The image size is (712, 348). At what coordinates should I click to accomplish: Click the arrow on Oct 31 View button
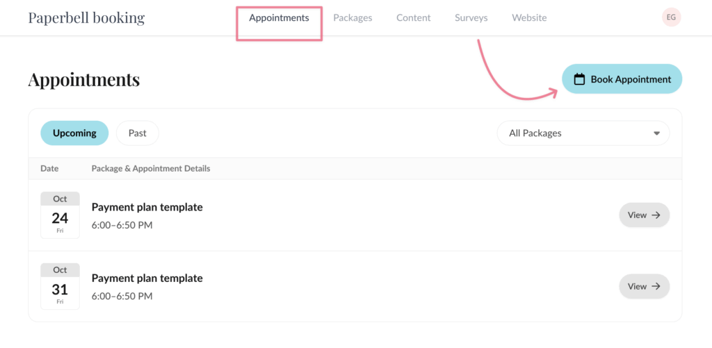tap(656, 286)
